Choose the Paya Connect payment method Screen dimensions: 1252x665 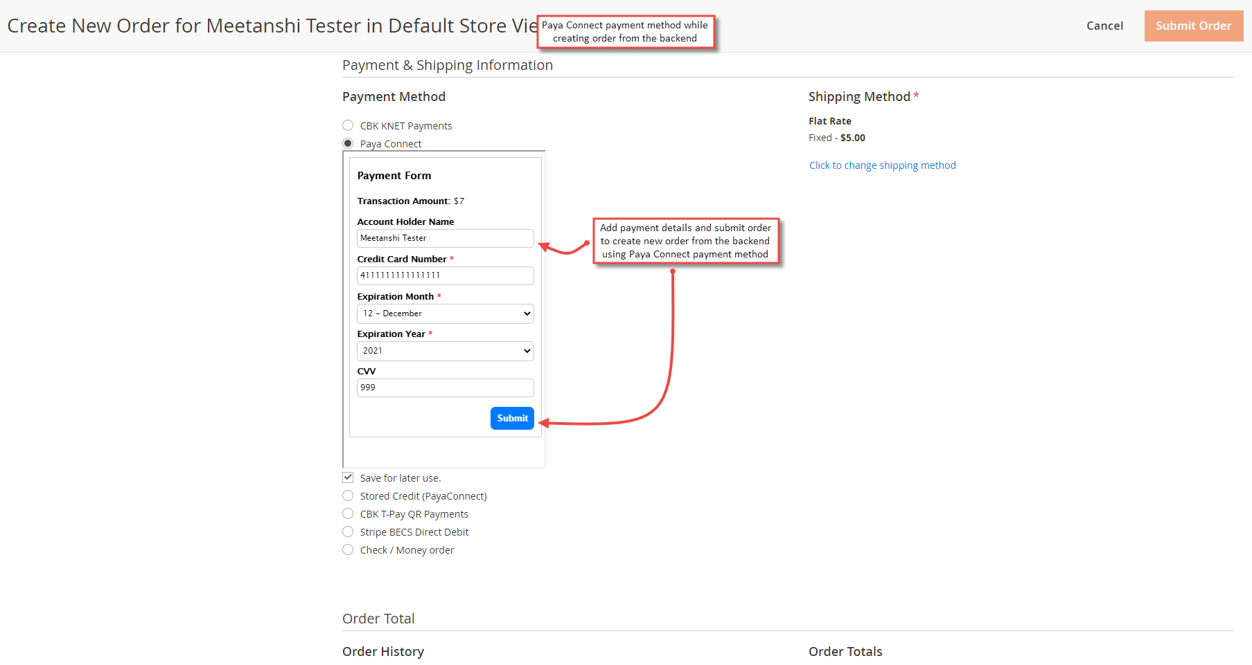(x=348, y=143)
